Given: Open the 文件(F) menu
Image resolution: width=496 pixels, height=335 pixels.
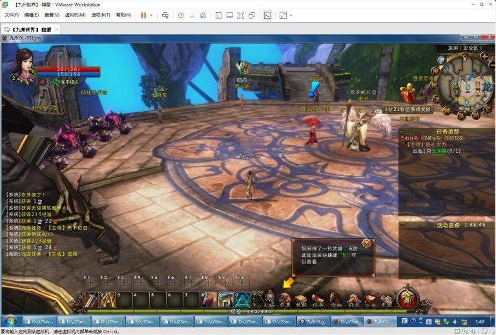Looking at the screenshot, I should point(12,15).
